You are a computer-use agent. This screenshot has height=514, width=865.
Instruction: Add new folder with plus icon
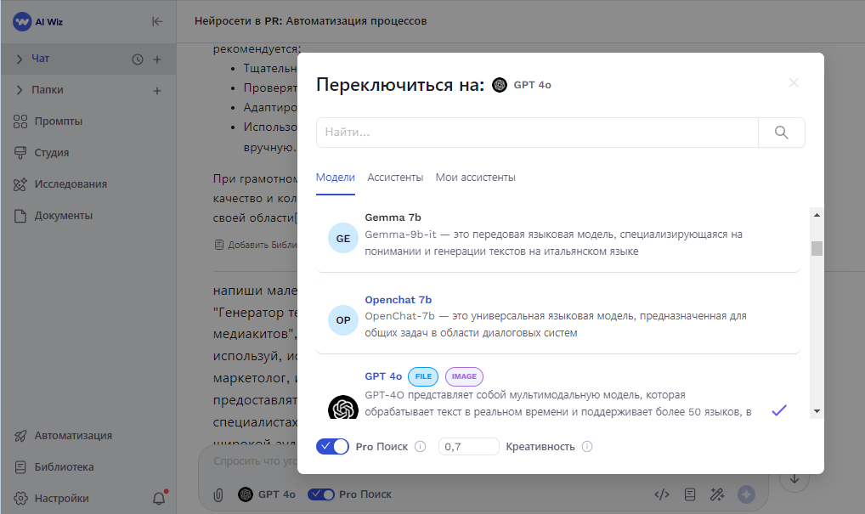(156, 91)
